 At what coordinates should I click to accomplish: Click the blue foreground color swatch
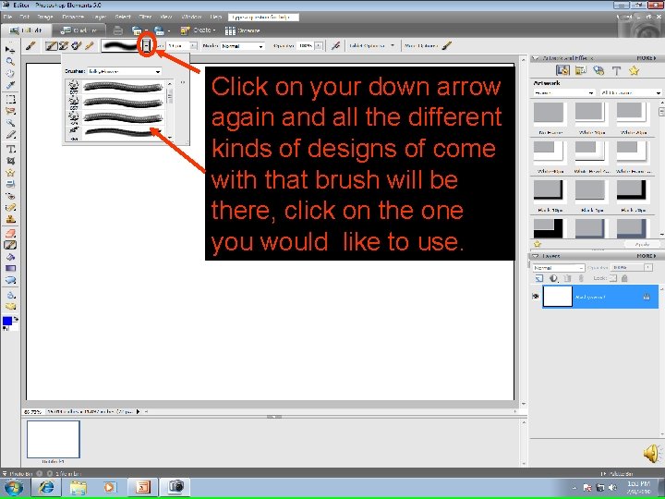tap(6, 321)
